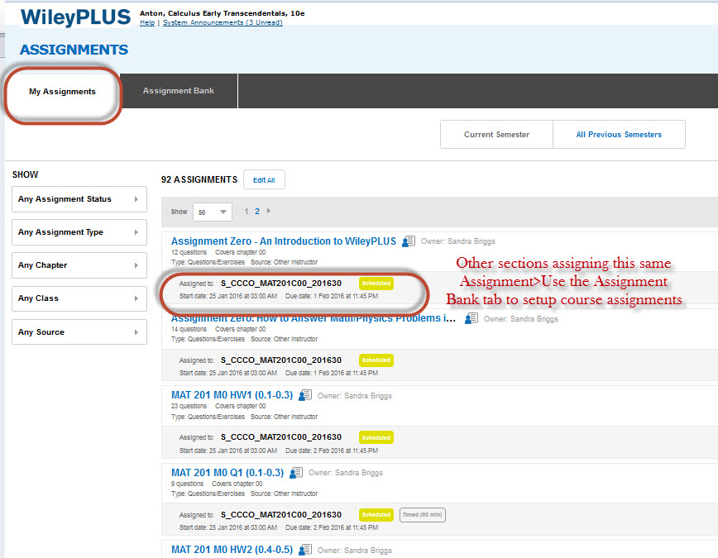Viewport: 718px width, 558px height.
Task: Open the MAT 201 M0 Q1 (0.1-0.3) assignment
Action: tap(227, 472)
